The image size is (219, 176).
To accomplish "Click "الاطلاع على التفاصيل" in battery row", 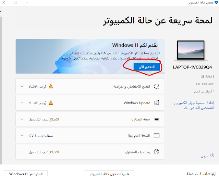I will [x=44, y=119].
